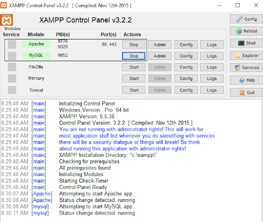
Task: Click the Apache ports 80, 443
Action: pos(109,44)
